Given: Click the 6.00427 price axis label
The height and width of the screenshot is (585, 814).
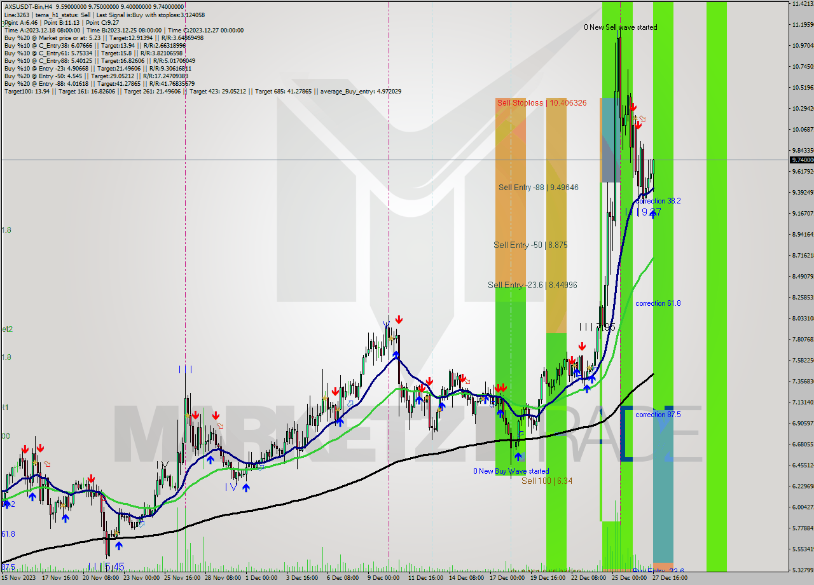Looking at the screenshot, I should coord(802,507).
